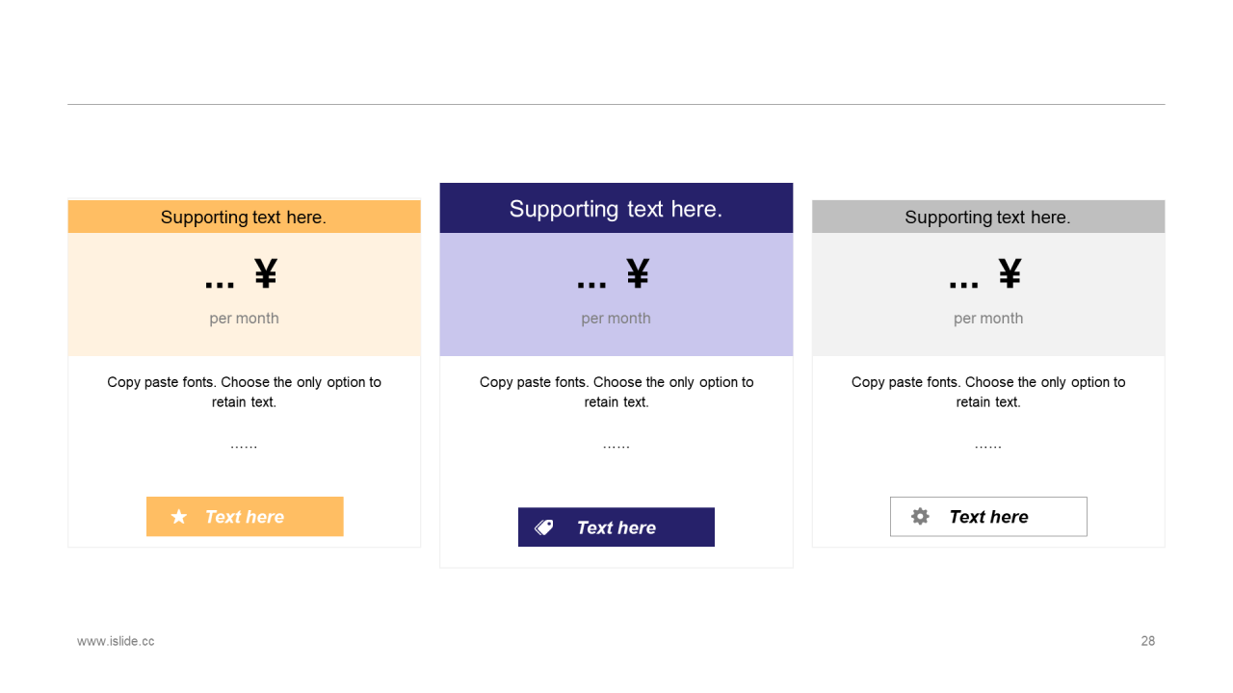This screenshot has width=1233, height=693.
Task: Click the star icon in orange button
Action: pyautogui.click(x=178, y=517)
